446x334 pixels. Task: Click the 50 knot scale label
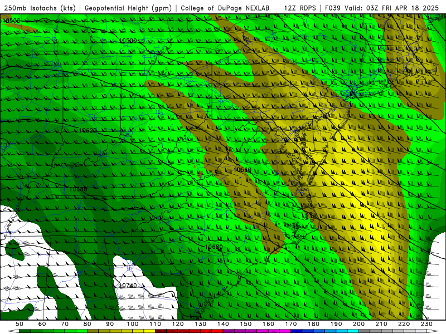[20, 324]
